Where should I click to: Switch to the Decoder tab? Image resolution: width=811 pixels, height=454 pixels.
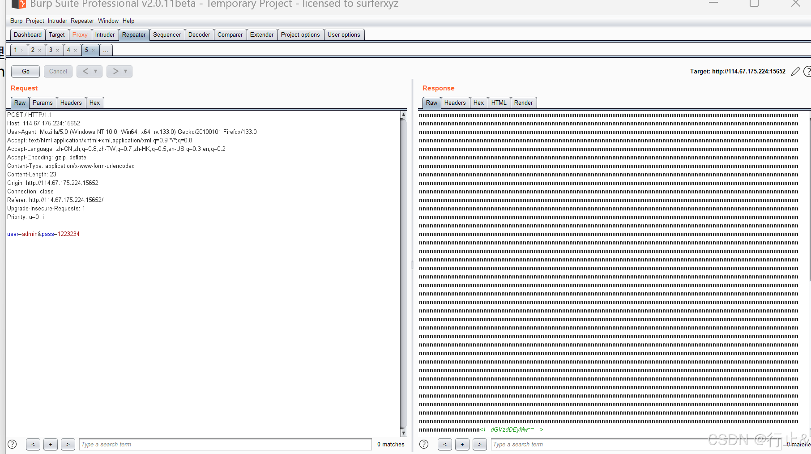199,34
